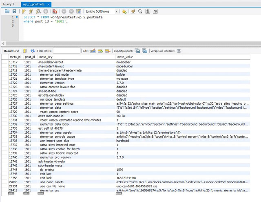Sort by the meta_value column header
The height and width of the screenshot is (202, 261).
pyautogui.click(x=183, y=57)
